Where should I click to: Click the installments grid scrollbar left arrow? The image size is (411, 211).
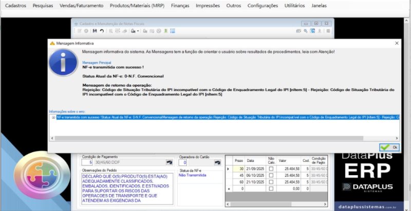click(x=228, y=204)
